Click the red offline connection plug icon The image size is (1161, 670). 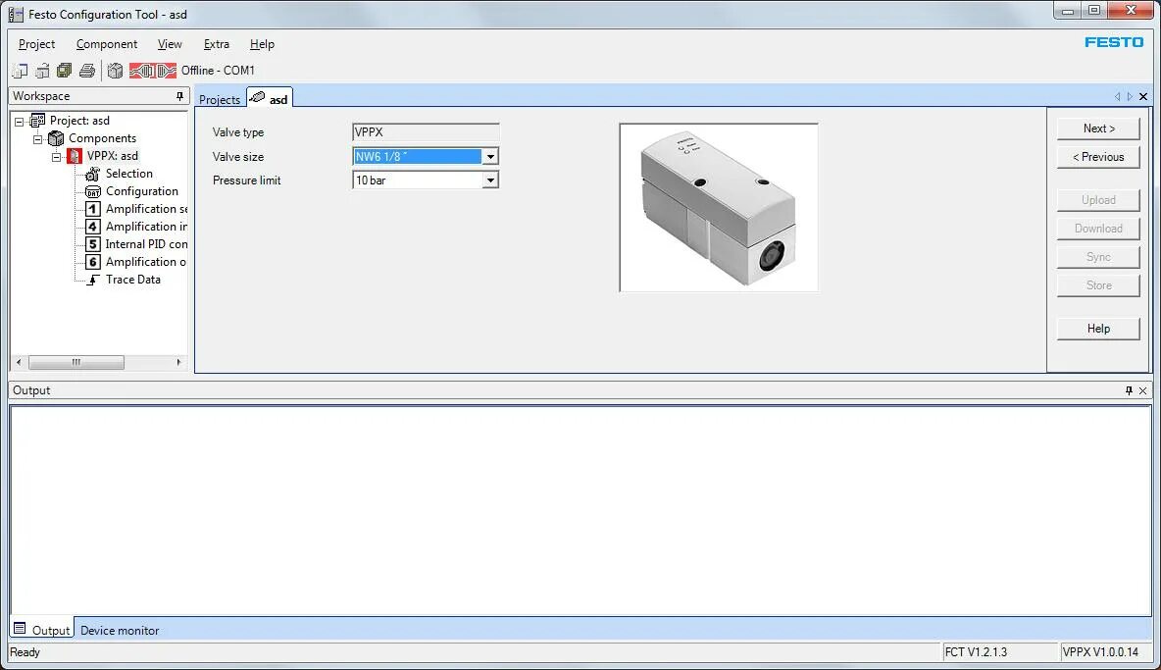[x=153, y=71]
